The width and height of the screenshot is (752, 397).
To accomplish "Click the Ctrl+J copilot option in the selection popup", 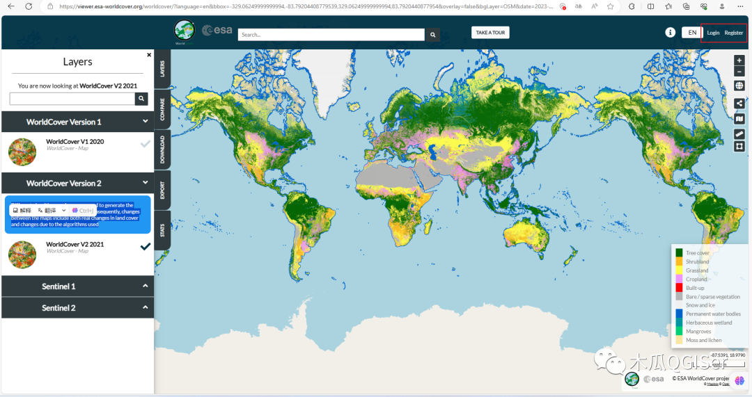I will coord(83,210).
